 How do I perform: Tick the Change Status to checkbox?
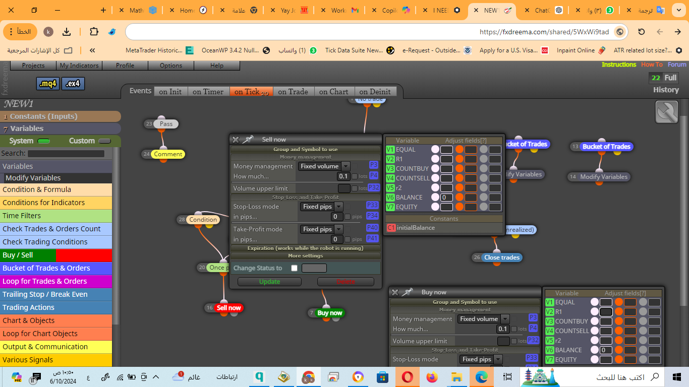click(295, 268)
